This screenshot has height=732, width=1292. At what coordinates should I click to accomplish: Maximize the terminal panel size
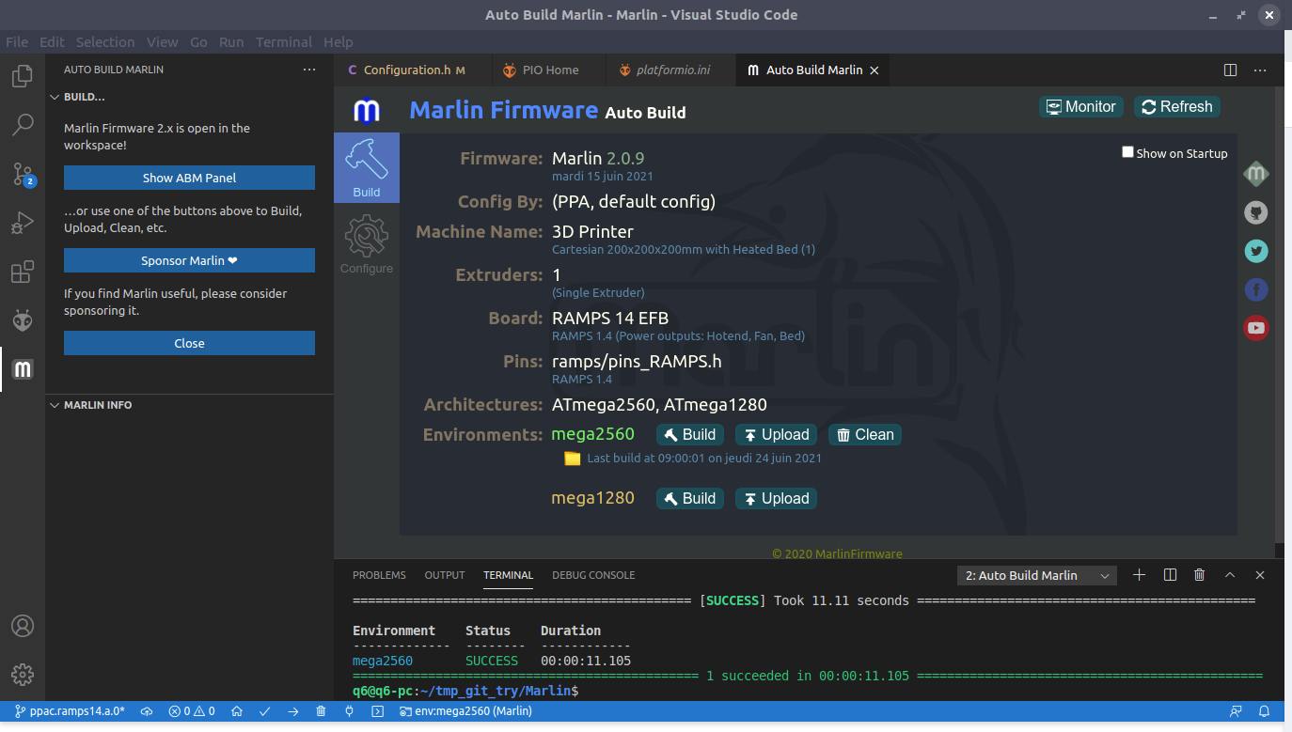[x=1230, y=575]
